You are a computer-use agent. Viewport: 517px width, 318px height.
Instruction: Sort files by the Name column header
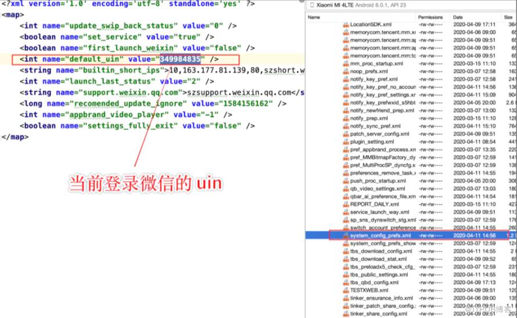coord(314,17)
